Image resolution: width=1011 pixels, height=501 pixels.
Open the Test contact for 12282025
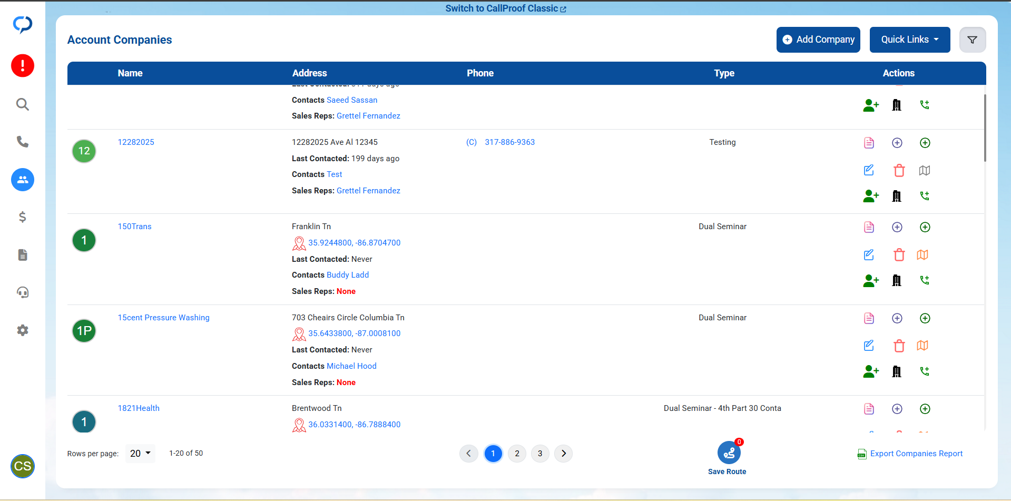point(334,174)
